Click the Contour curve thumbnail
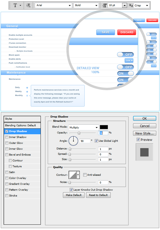Screen dimensions: 160x230 (73, 175)
